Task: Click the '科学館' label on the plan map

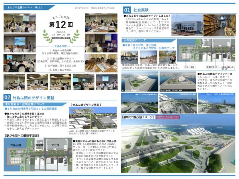Action: click(39, 145)
